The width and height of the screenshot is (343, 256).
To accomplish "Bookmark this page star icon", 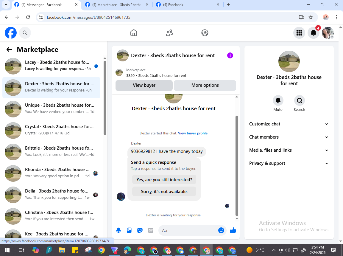I will pos(311,17).
